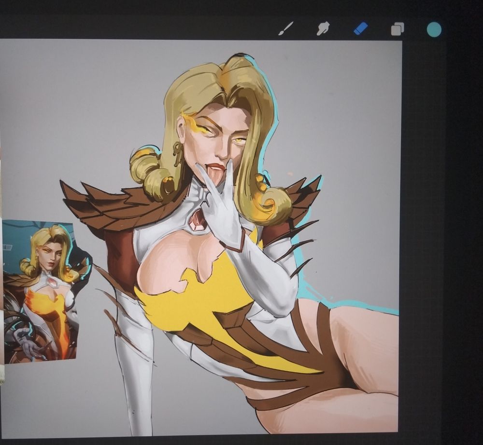Select the Eraser tool
The image size is (483, 445).
(x=360, y=28)
